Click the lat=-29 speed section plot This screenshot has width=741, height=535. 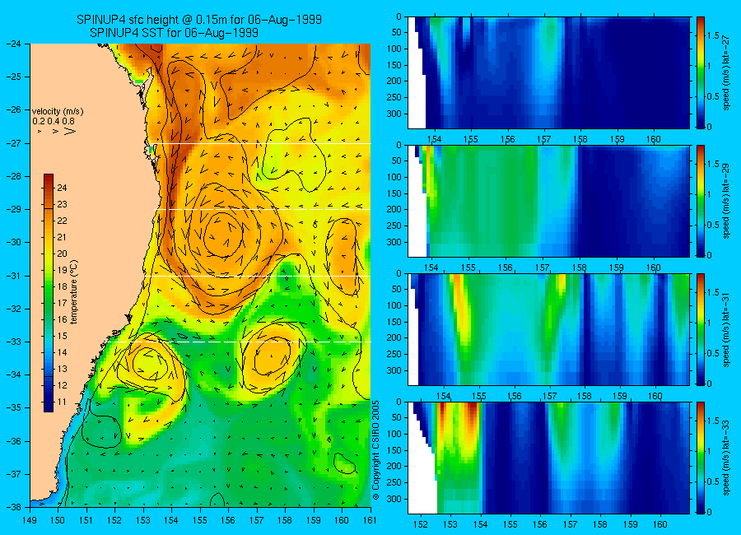tap(548, 201)
